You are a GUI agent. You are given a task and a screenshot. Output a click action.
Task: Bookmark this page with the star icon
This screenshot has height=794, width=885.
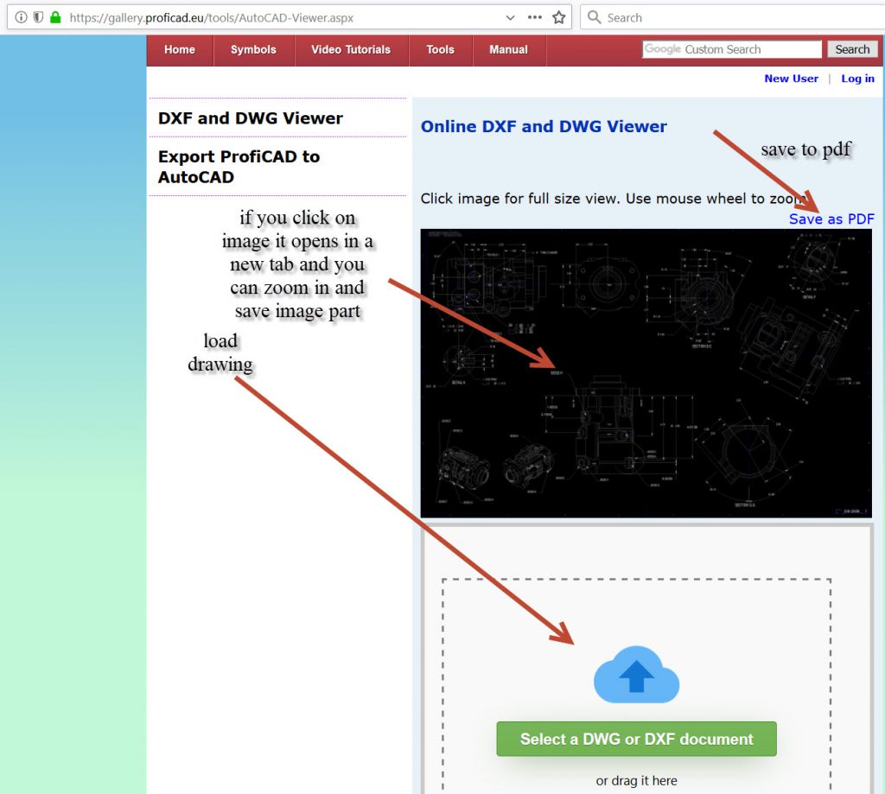[x=559, y=17]
